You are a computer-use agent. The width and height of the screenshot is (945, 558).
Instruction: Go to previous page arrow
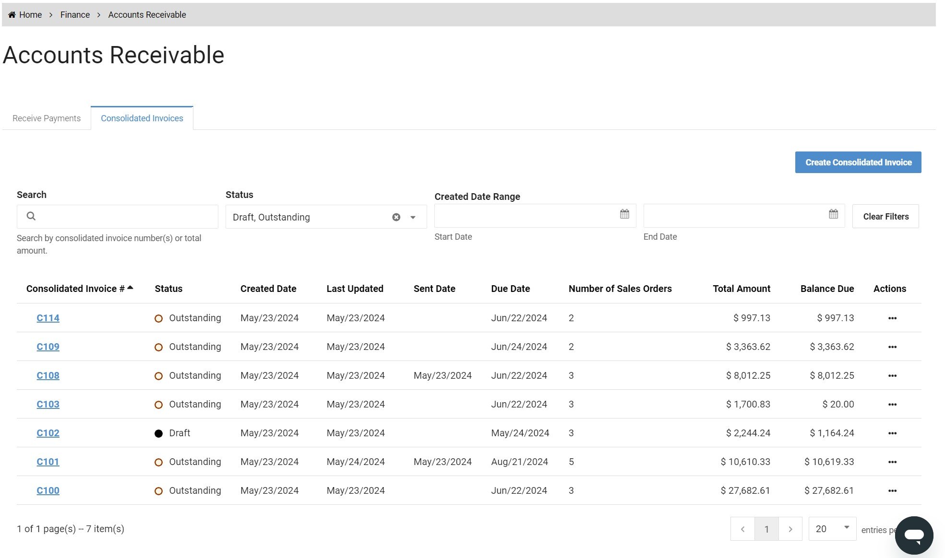[742, 529]
